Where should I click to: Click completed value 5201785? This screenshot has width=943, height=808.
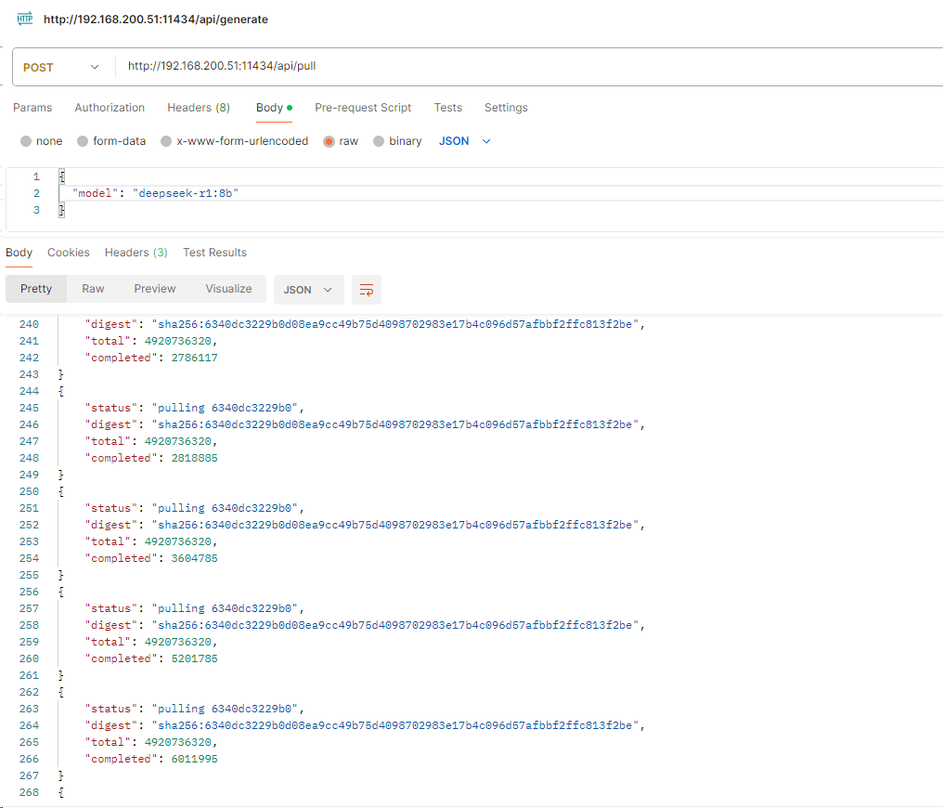point(194,658)
